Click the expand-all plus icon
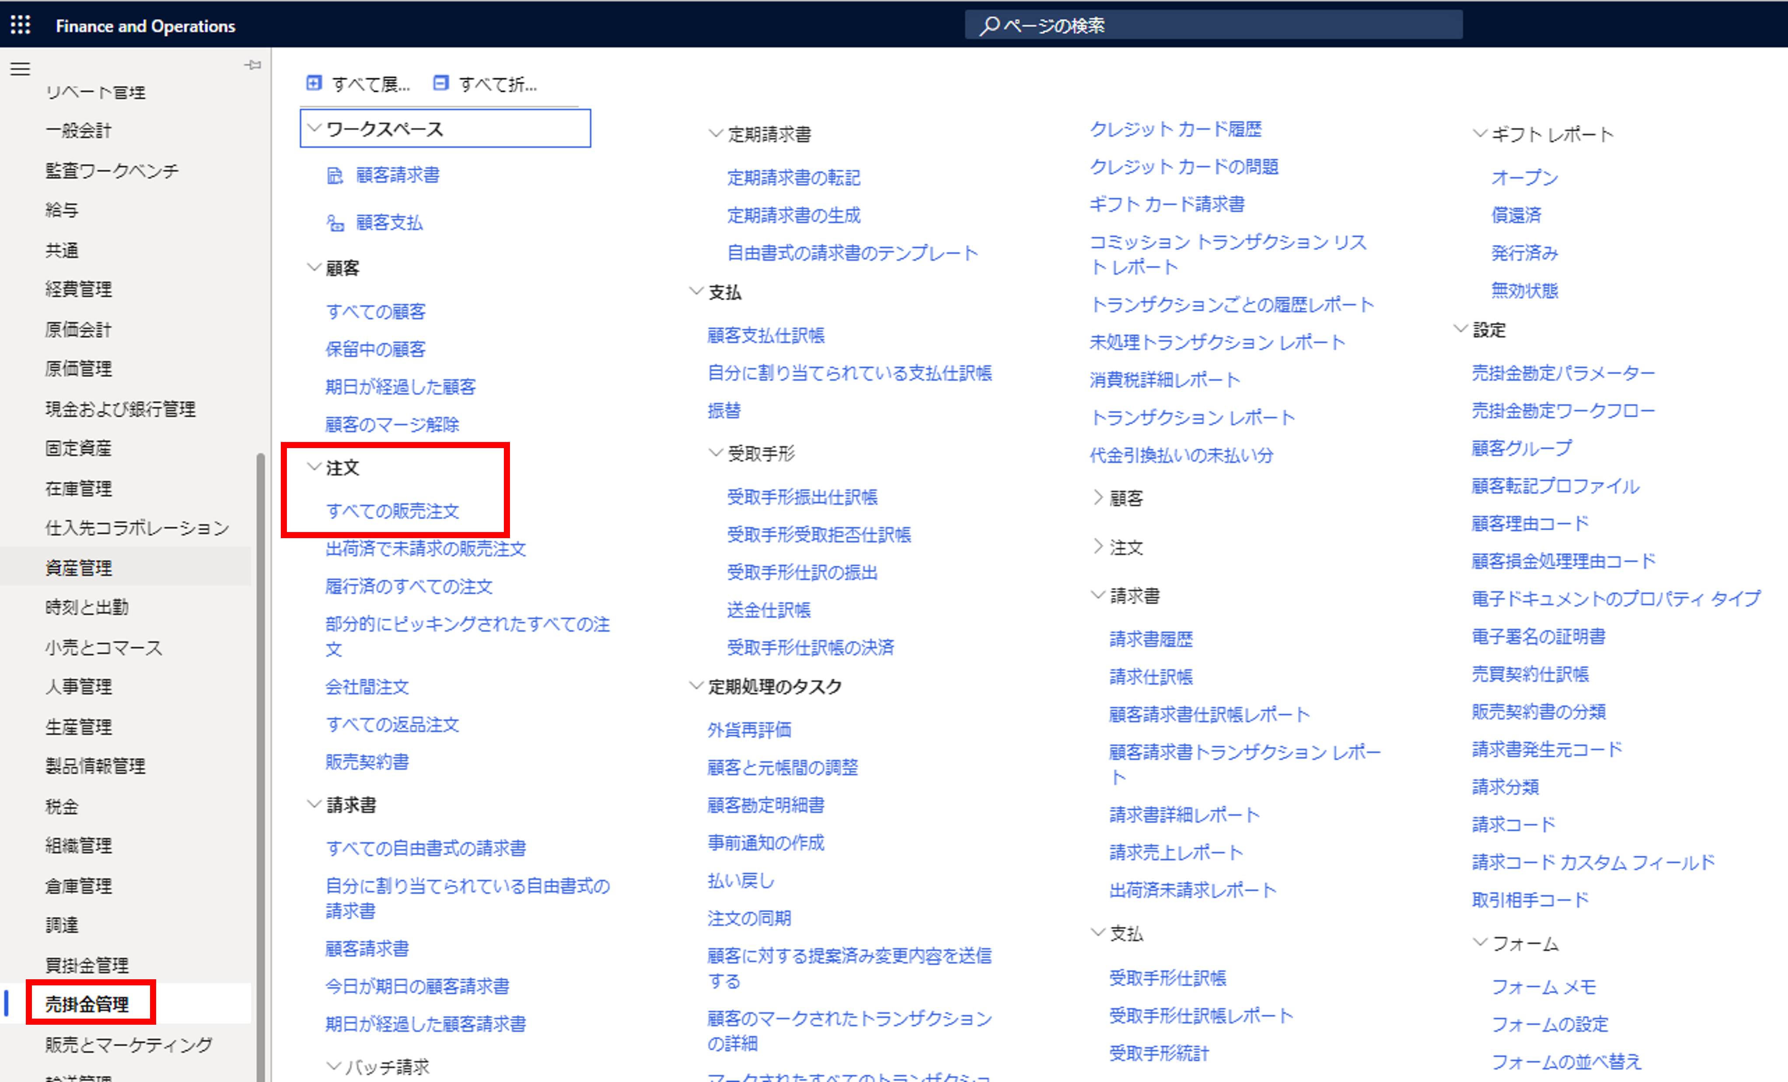 pos(314,83)
